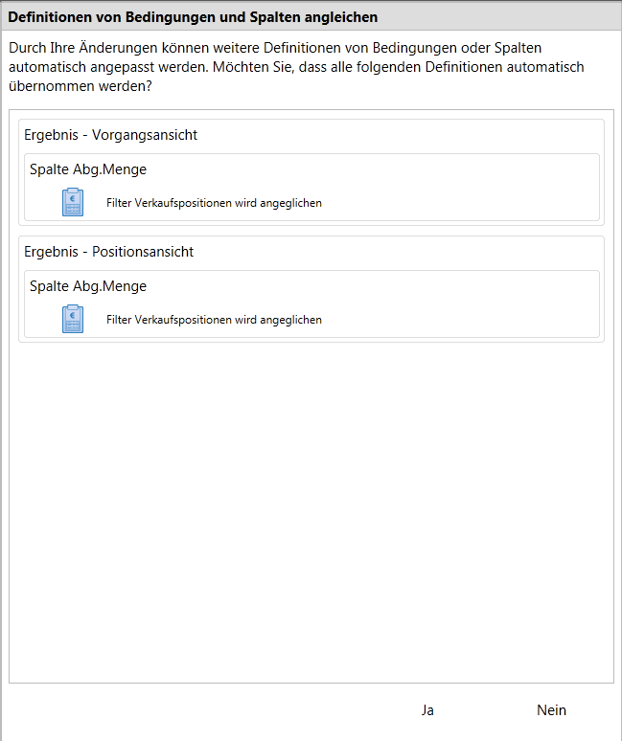Select the 'Ergebnis - Vorgangsansicht' group header

tap(111, 135)
